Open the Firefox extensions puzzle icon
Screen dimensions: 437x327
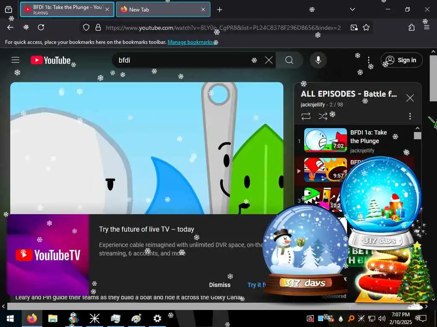[x=411, y=27]
